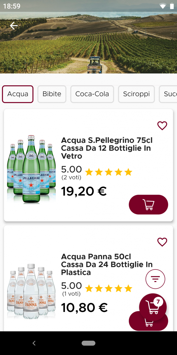The image size is (177, 355).
Task: Tap the S.Pellegrino five-star rating
Action: (108, 172)
